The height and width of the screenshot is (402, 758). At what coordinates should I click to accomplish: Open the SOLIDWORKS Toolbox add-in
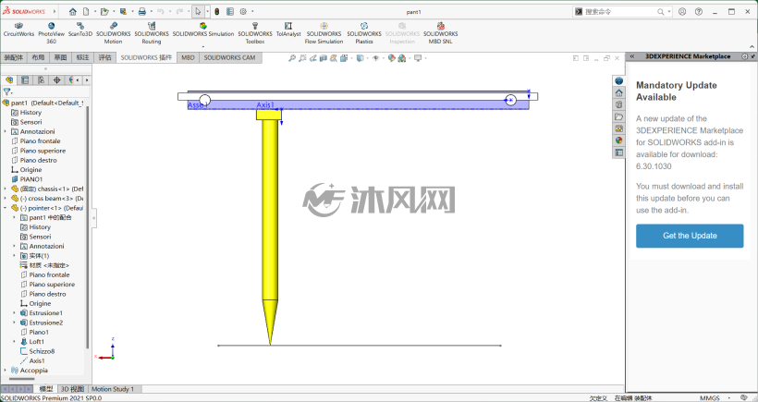255,33
